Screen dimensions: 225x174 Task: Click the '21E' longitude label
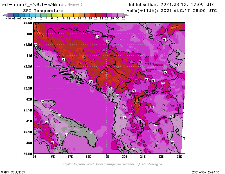tap(143, 157)
